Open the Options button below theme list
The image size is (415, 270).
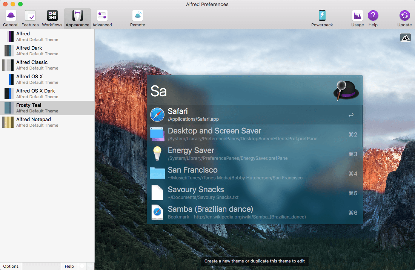pos(11,266)
